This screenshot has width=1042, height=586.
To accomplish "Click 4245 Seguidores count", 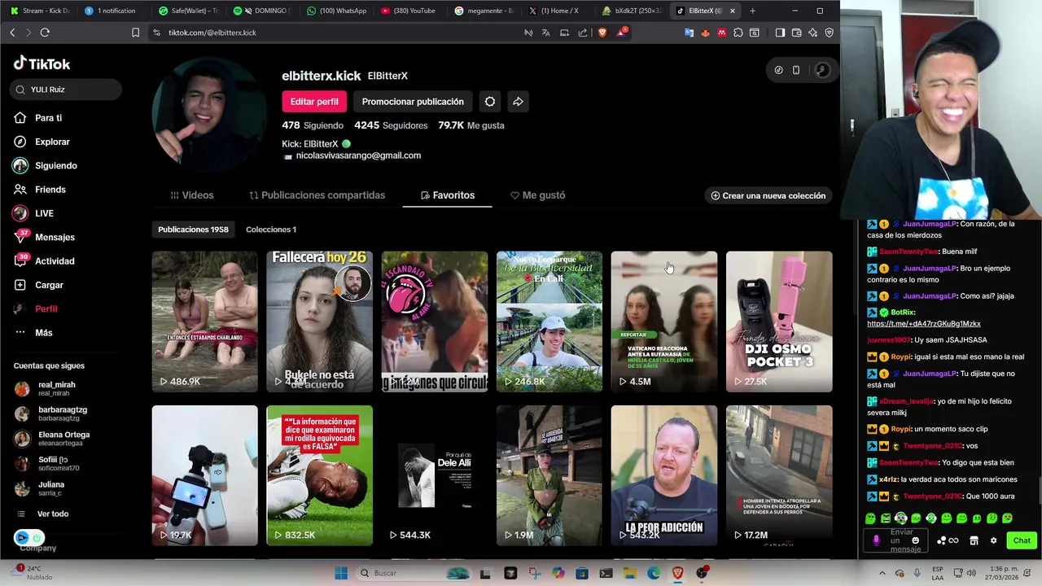I will pyautogui.click(x=391, y=125).
